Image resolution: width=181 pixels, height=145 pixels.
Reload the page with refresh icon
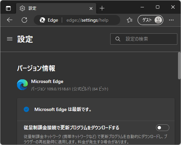tap(24, 20)
